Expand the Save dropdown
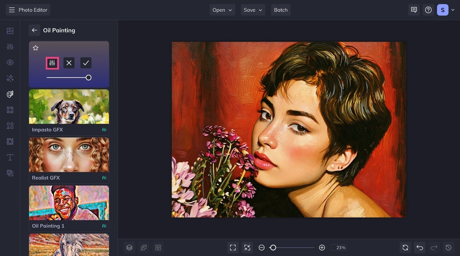 click(x=253, y=10)
